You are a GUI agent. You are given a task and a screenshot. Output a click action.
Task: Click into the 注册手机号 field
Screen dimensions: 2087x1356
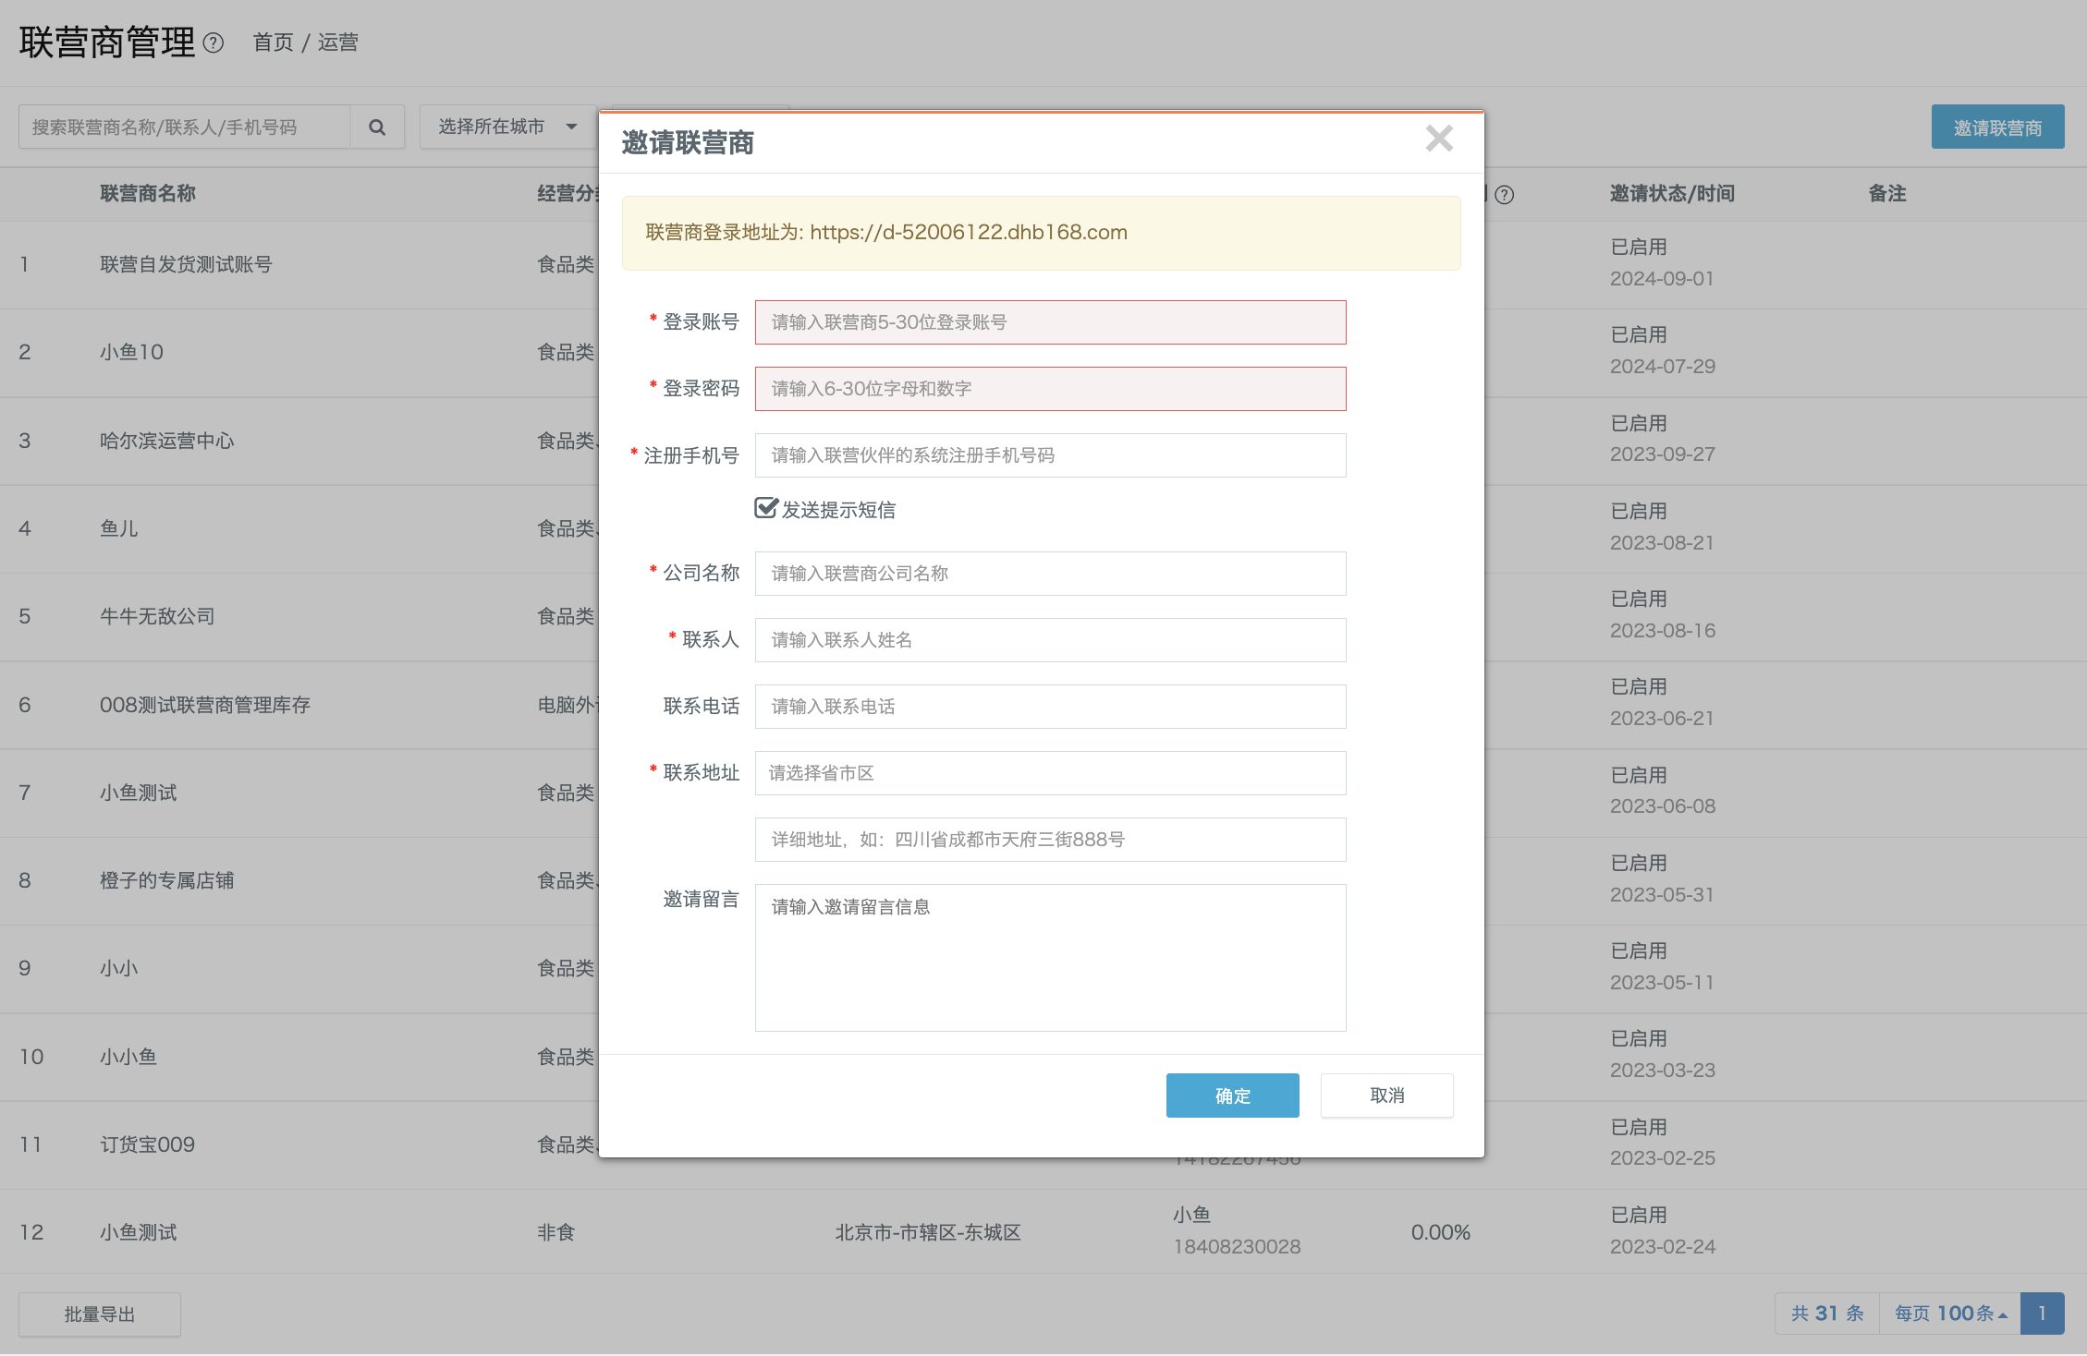tap(1050, 455)
